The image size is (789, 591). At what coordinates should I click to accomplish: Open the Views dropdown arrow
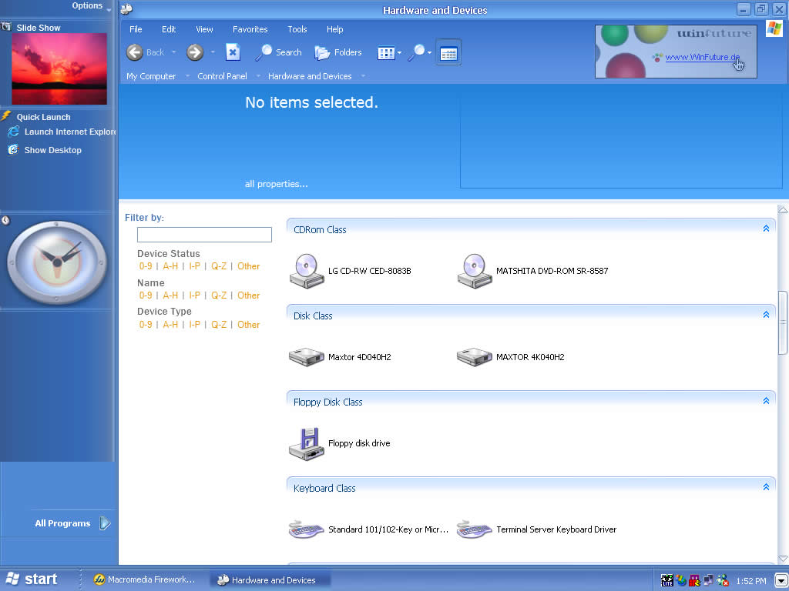(x=400, y=53)
